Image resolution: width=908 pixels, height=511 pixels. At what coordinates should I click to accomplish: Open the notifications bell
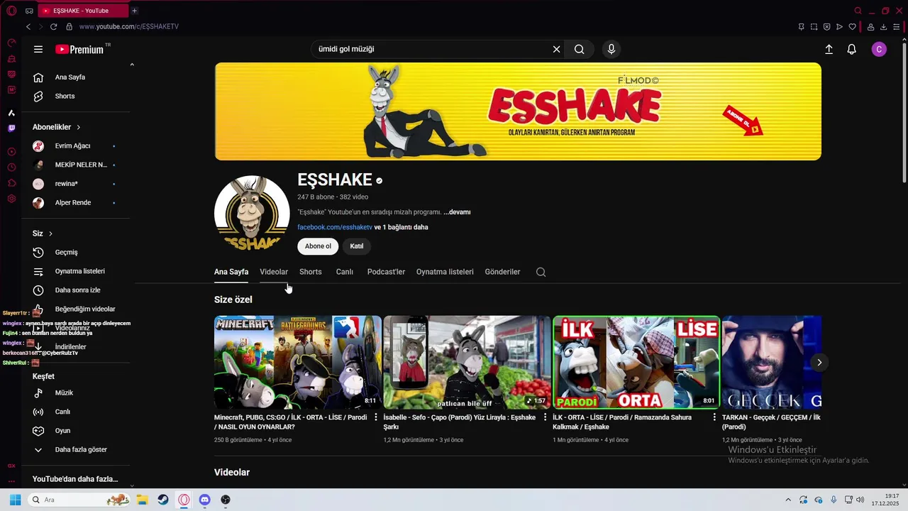pyautogui.click(x=852, y=49)
